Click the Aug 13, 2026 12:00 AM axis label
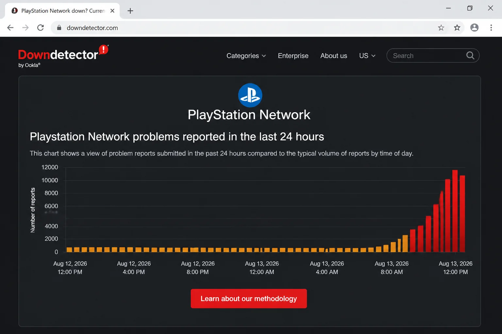The image size is (502, 334). [262, 268]
